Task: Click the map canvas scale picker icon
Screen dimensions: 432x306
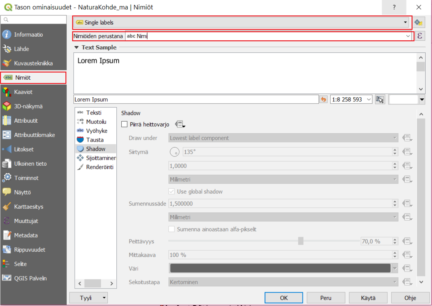Action: 380,99
